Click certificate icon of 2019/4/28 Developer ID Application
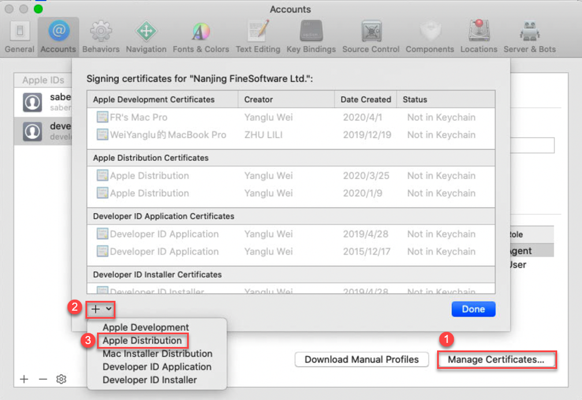This screenshot has height=400, width=582. [x=102, y=233]
